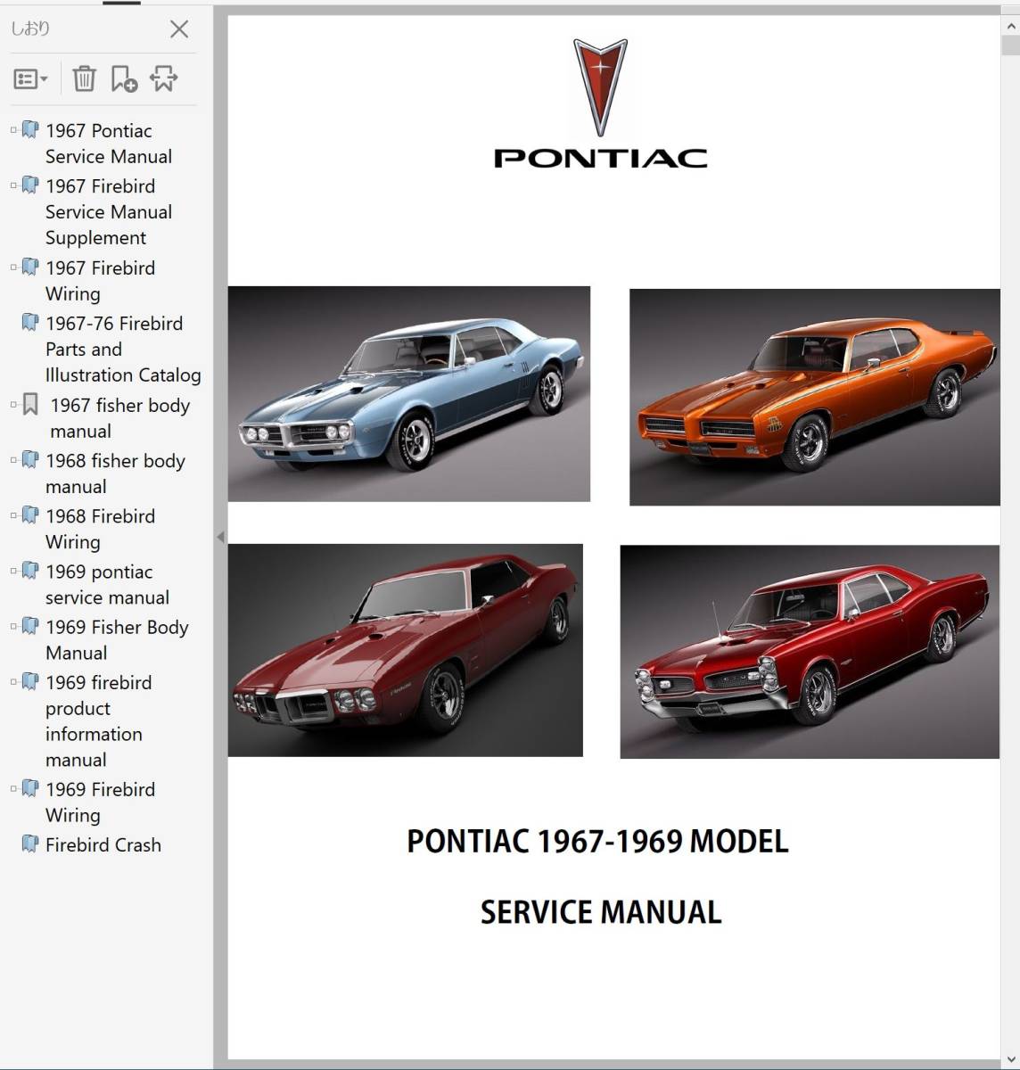
Task: Click bookmark icon beside Firebird Crash
Action: coord(30,844)
